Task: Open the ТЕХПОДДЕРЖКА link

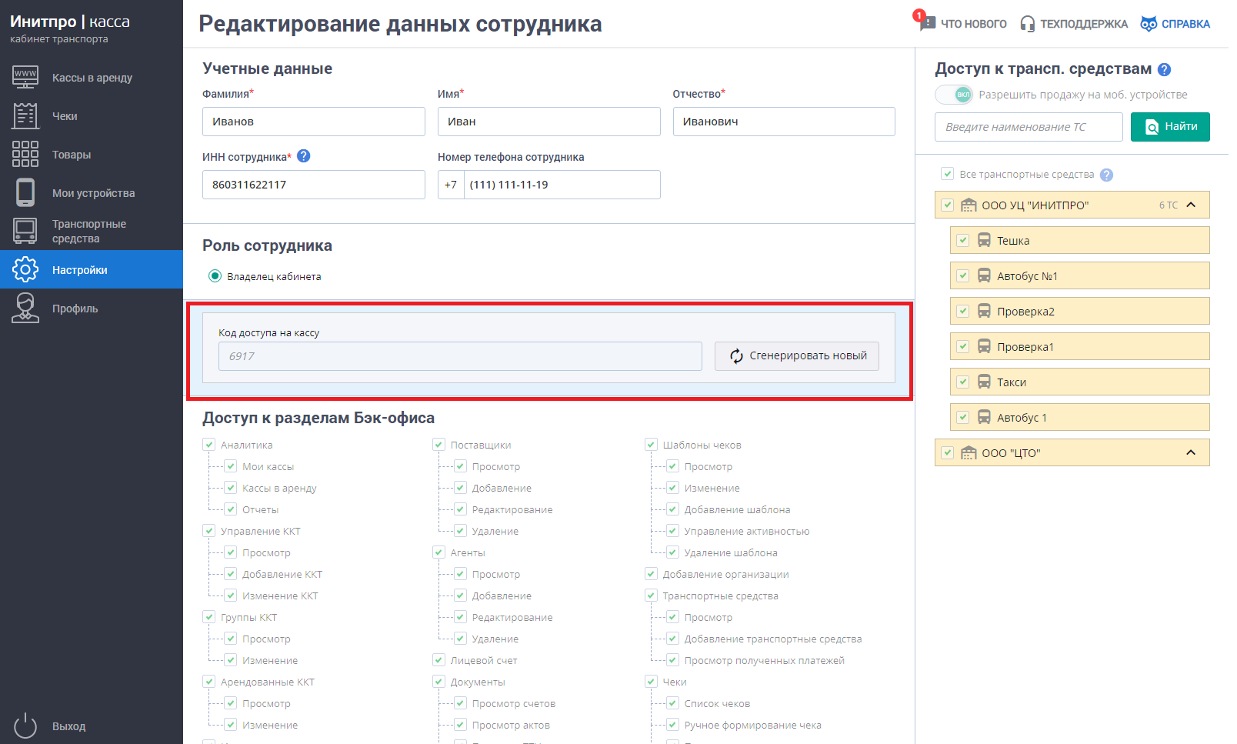Action: (x=1084, y=24)
